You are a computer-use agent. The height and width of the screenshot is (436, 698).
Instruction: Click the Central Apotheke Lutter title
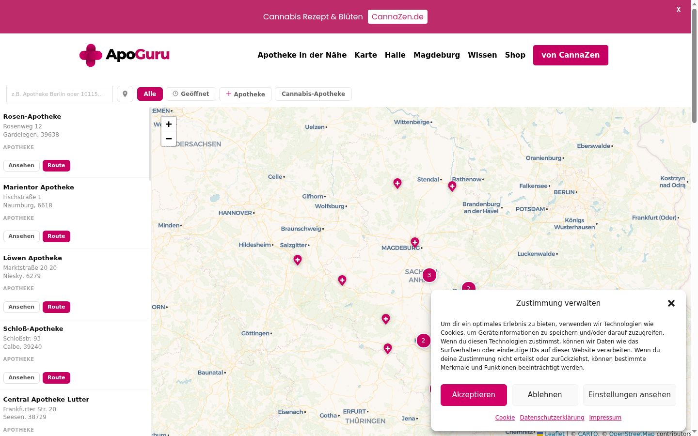click(46, 400)
